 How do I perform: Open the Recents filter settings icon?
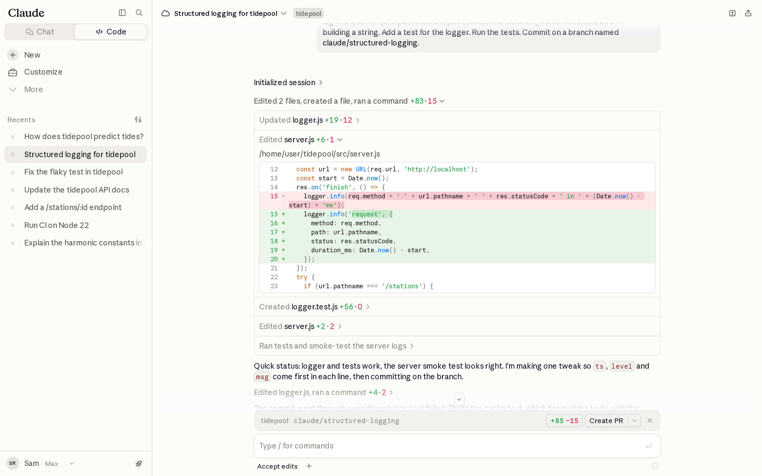point(138,120)
